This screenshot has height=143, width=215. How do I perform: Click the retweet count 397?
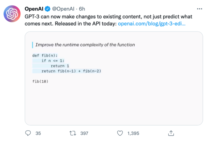point(84,133)
